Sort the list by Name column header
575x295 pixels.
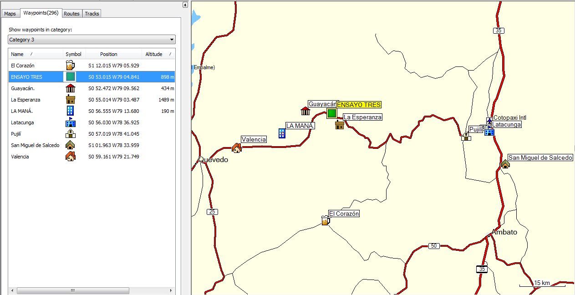35,54
